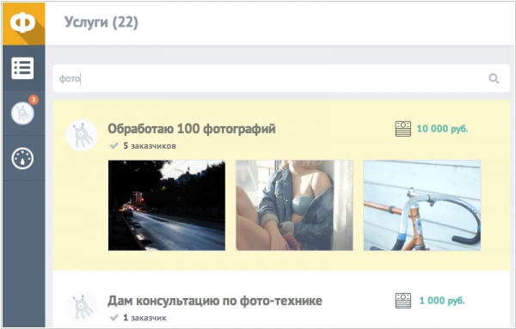516x329 pixels.
Task: Open the services list sidebar icon
Action: [x=22, y=69]
